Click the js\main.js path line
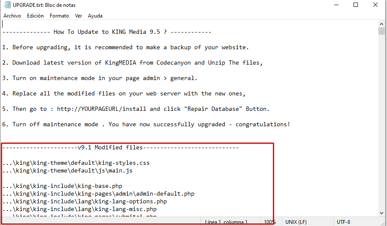The image size is (387, 226). point(67,171)
